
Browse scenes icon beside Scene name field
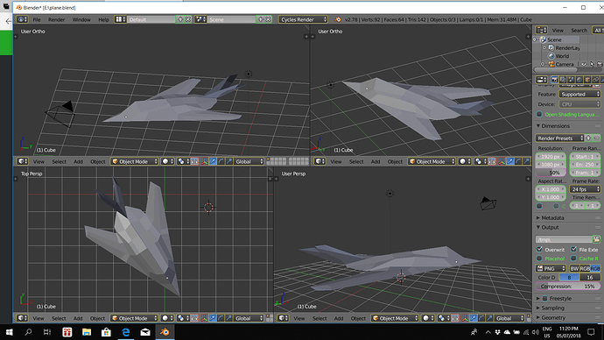click(200, 19)
